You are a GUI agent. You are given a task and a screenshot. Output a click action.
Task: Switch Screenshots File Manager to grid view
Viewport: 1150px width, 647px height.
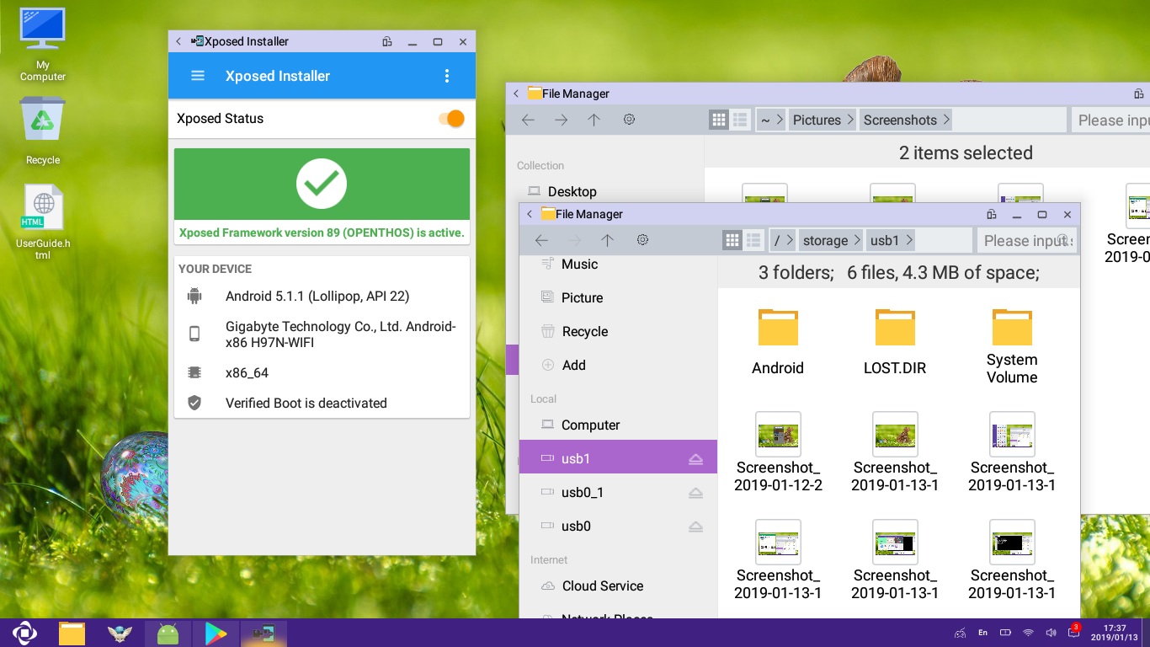pos(719,120)
